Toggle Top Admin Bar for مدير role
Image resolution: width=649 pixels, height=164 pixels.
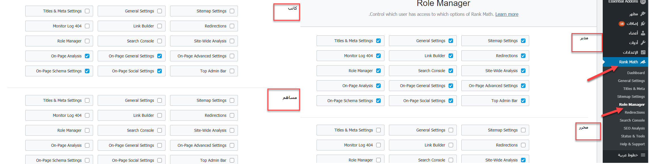(523, 101)
